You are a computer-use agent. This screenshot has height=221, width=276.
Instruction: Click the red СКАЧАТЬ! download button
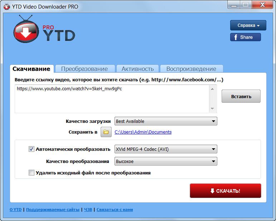point(225,191)
